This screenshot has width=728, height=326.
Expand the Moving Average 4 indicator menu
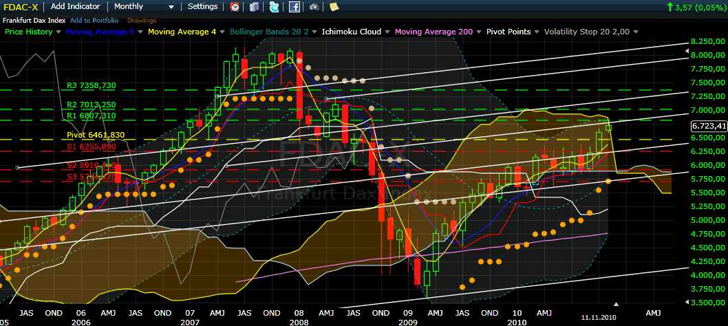coord(221,32)
